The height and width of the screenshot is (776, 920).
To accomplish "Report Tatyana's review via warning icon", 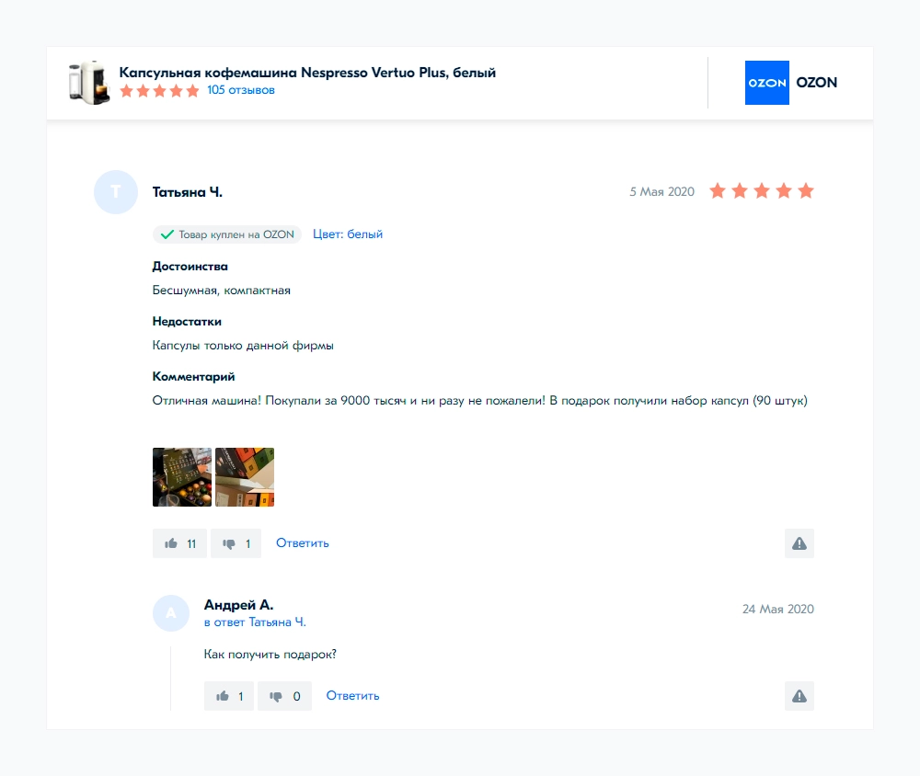I will point(799,543).
